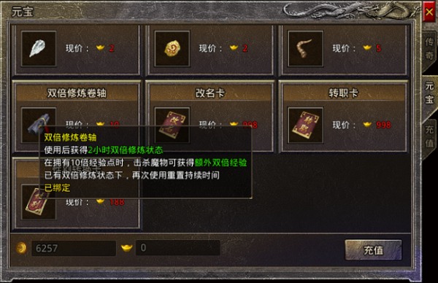Click the 充值 recharge button
This screenshot has width=438, height=283.
tap(374, 249)
